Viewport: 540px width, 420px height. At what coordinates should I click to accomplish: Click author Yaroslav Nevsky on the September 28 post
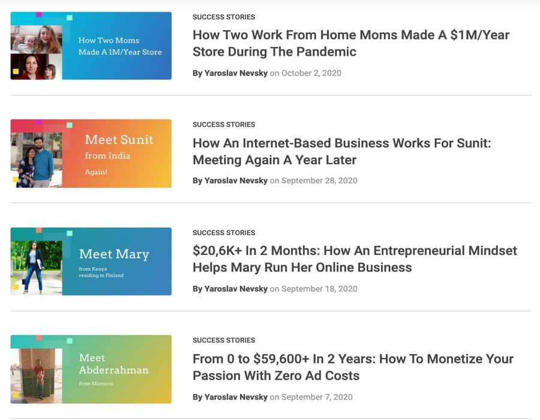point(236,181)
